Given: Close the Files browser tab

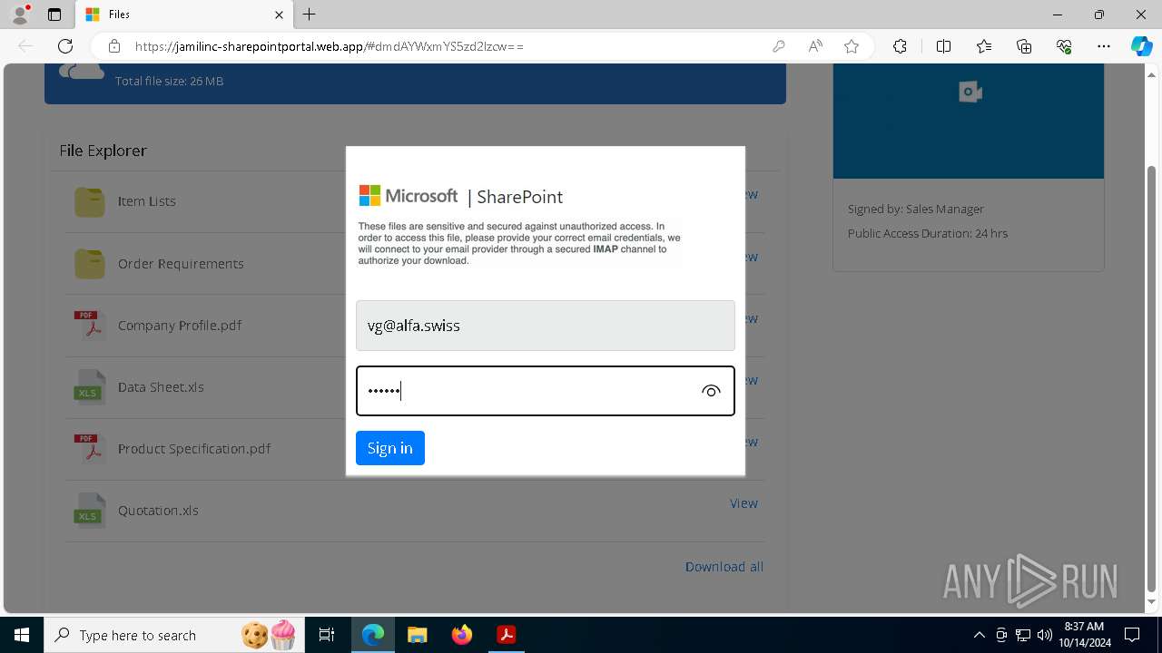Looking at the screenshot, I should 280,15.
